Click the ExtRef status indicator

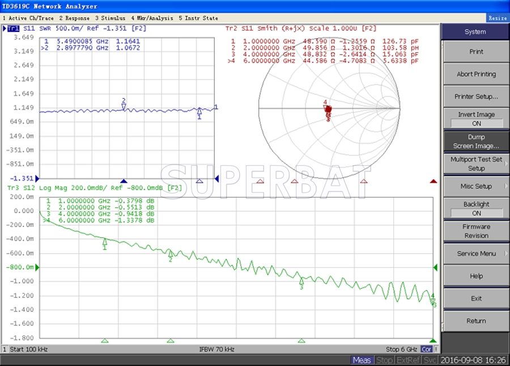[408, 360]
